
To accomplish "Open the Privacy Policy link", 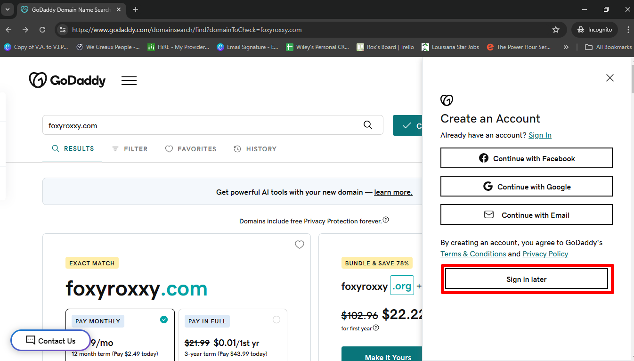I will pos(545,254).
